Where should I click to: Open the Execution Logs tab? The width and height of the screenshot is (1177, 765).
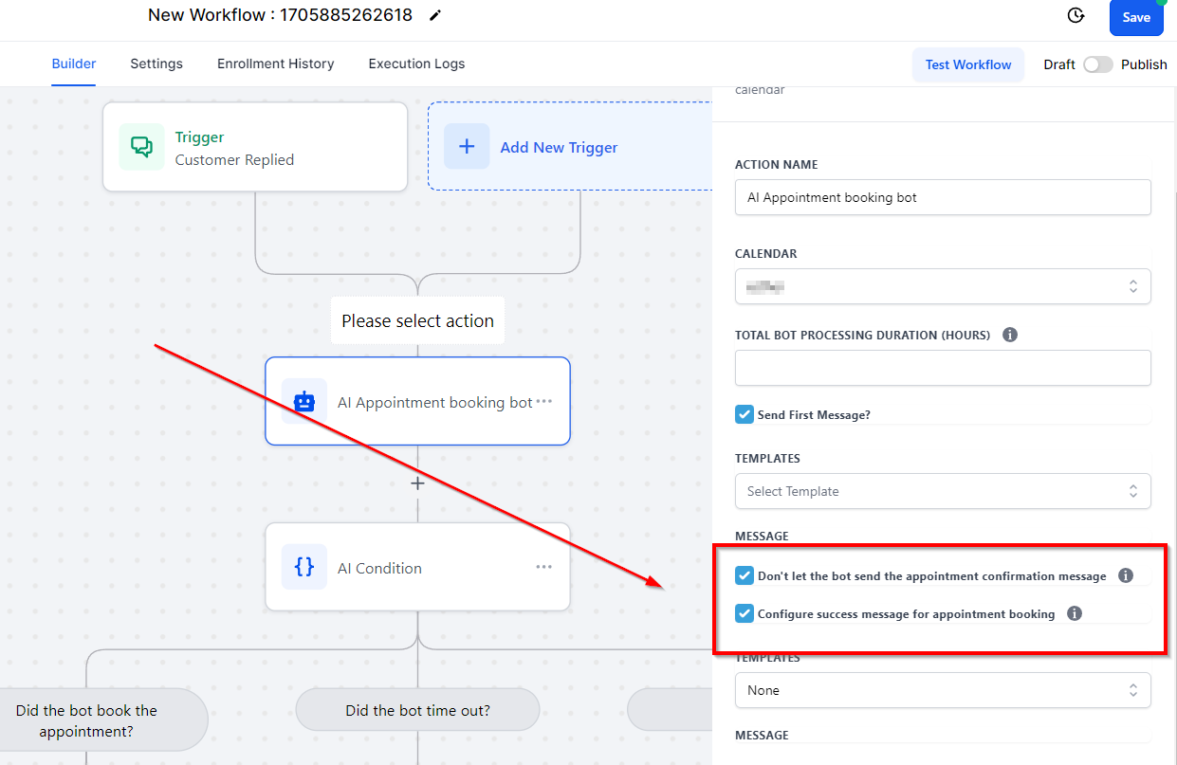click(x=416, y=64)
